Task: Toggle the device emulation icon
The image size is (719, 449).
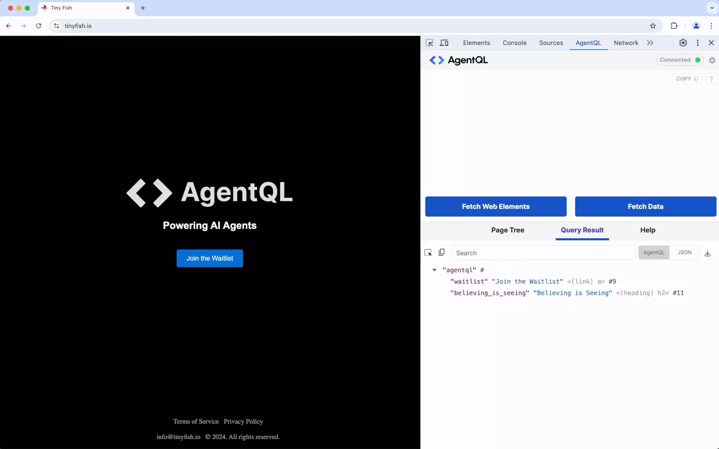Action: point(444,43)
